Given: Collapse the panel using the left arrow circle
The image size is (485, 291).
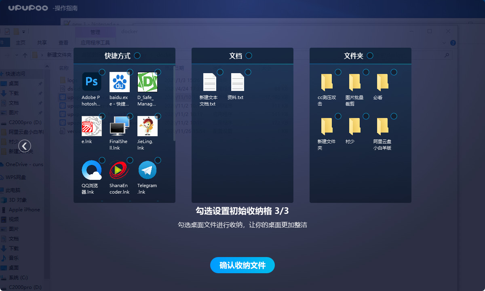Looking at the screenshot, I should [x=24, y=146].
